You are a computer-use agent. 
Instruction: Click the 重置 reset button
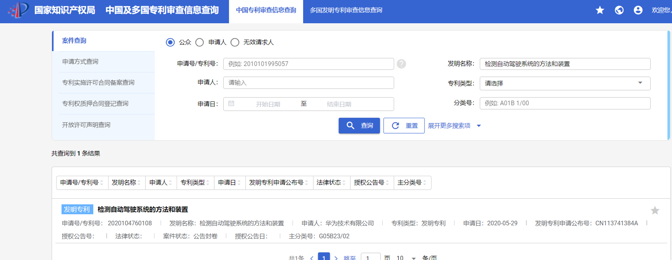(404, 126)
